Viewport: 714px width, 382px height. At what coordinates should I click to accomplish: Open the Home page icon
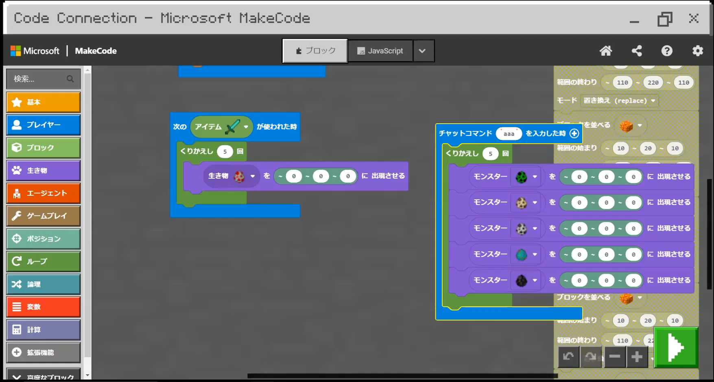coord(606,51)
